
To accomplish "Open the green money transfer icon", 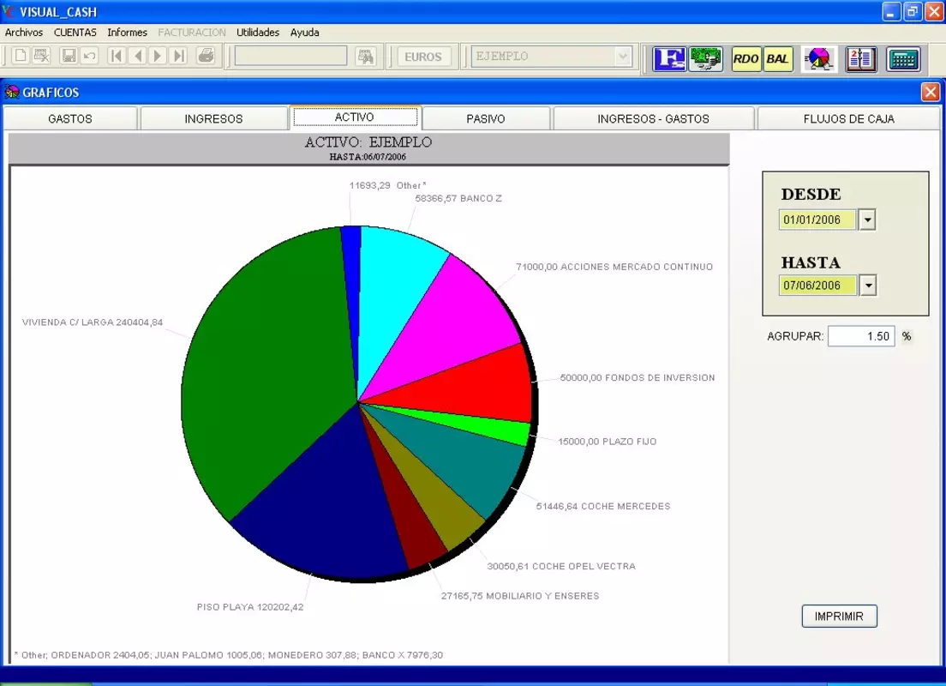I will (x=706, y=58).
